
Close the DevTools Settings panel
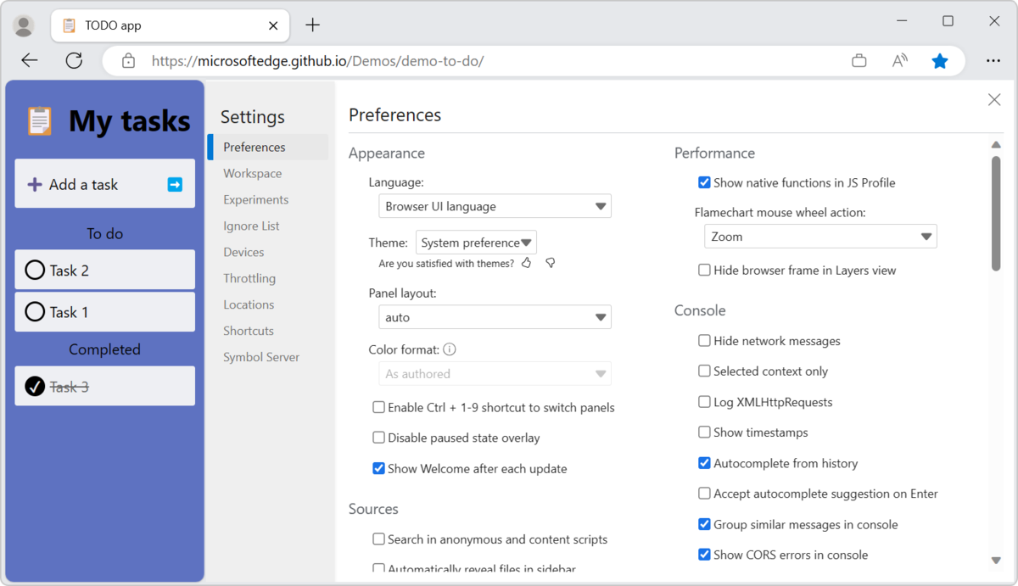(994, 100)
